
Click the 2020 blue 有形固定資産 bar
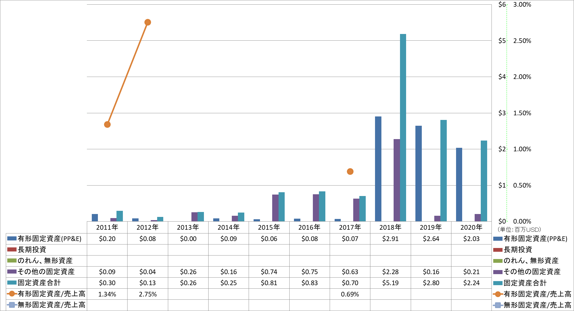(459, 184)
